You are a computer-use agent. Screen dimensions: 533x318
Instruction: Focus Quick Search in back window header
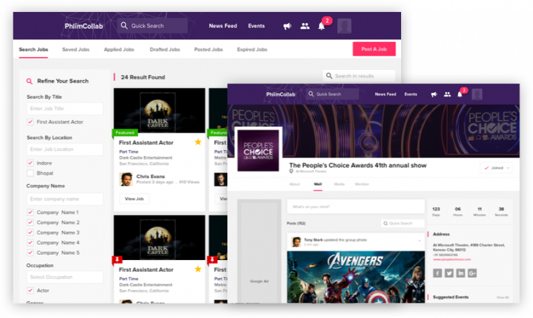tap(153, 26)
